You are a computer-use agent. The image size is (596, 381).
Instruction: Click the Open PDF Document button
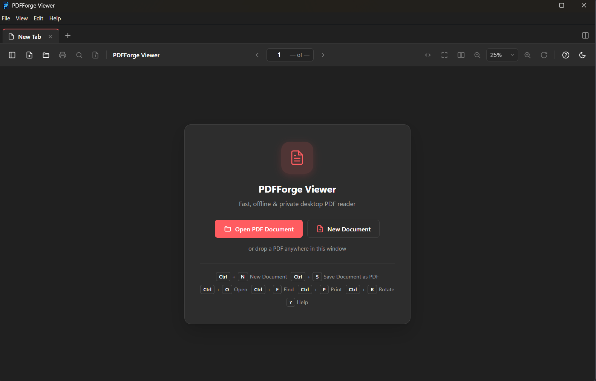(259, 229)
